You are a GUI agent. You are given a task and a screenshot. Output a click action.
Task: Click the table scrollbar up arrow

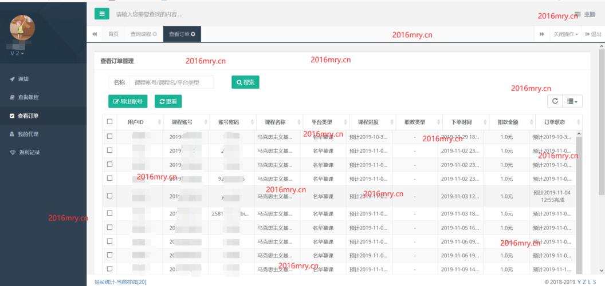click(x=579, y=133)
